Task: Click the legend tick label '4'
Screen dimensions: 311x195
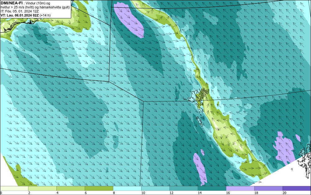Action: coord(58,193)
